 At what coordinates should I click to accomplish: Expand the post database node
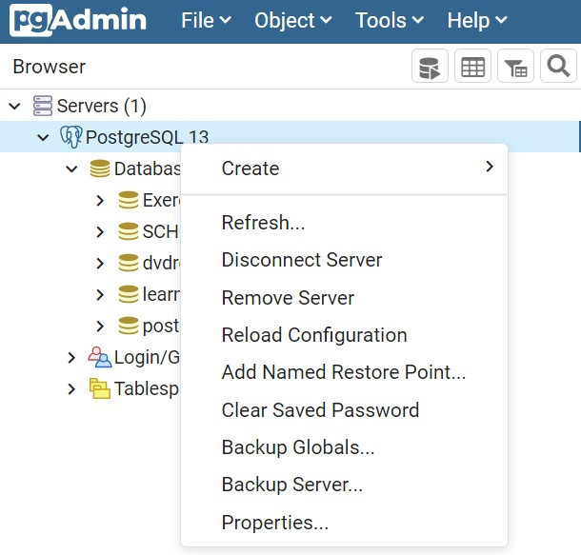pyautogui.click(x=100, y=327)
